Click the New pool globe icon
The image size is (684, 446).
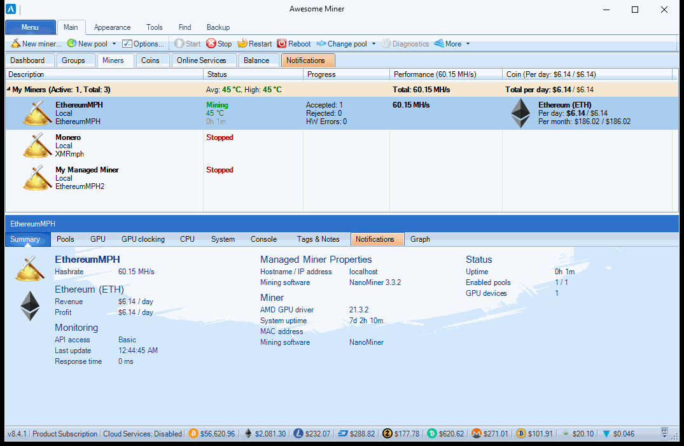pyautogui.click(x=71, y=43)
